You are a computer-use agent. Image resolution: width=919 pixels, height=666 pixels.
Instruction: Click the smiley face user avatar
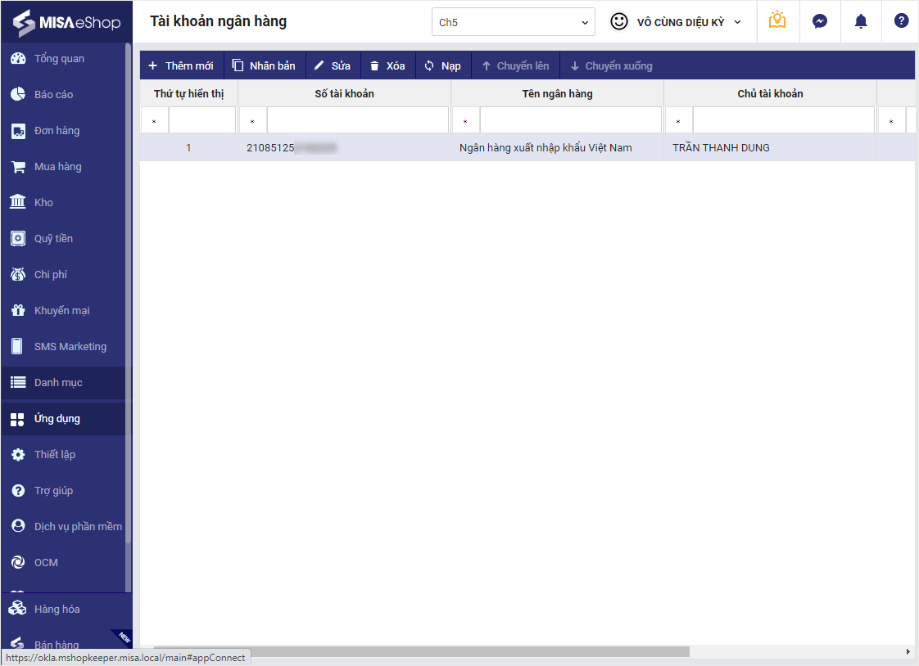point(619,21)
